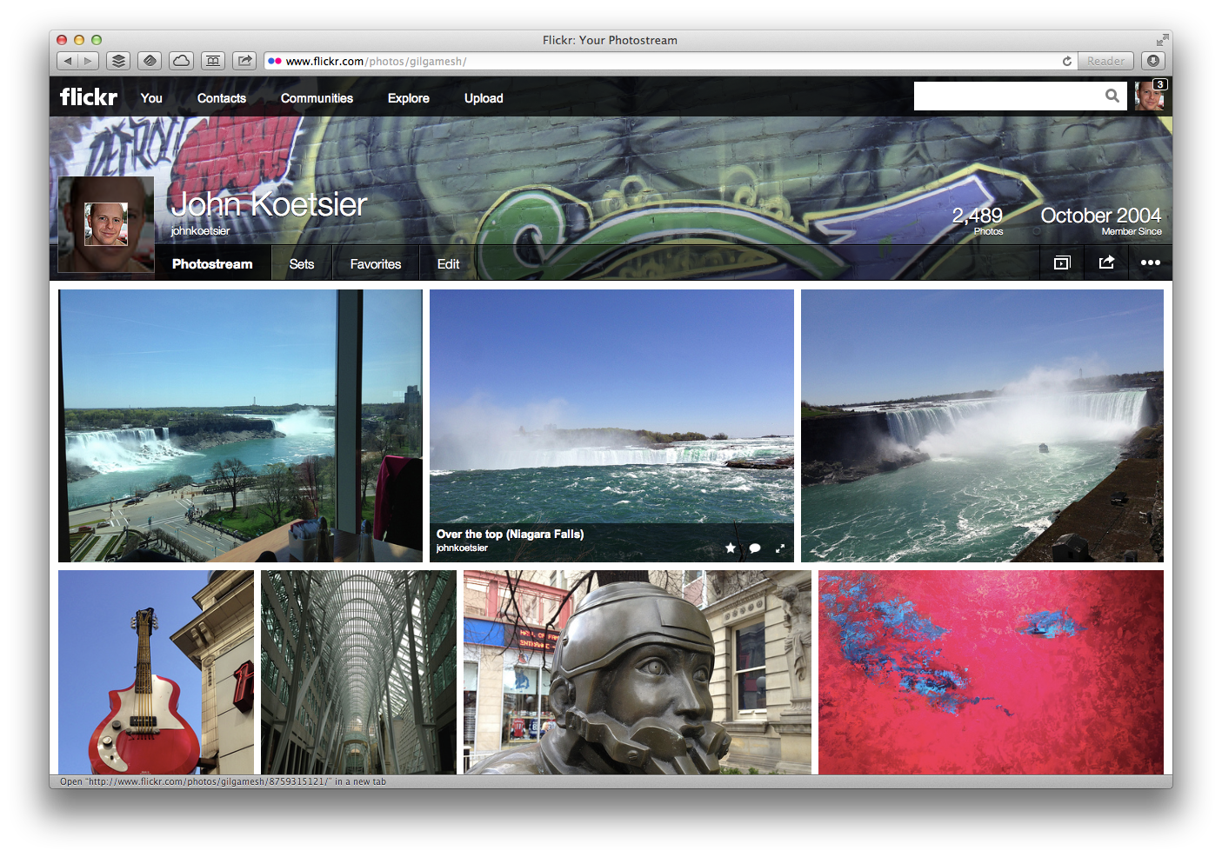1222x857 pixels.
Task: Open the Over the top (Niagara Falls) title
Action: [x=510, y=534]
